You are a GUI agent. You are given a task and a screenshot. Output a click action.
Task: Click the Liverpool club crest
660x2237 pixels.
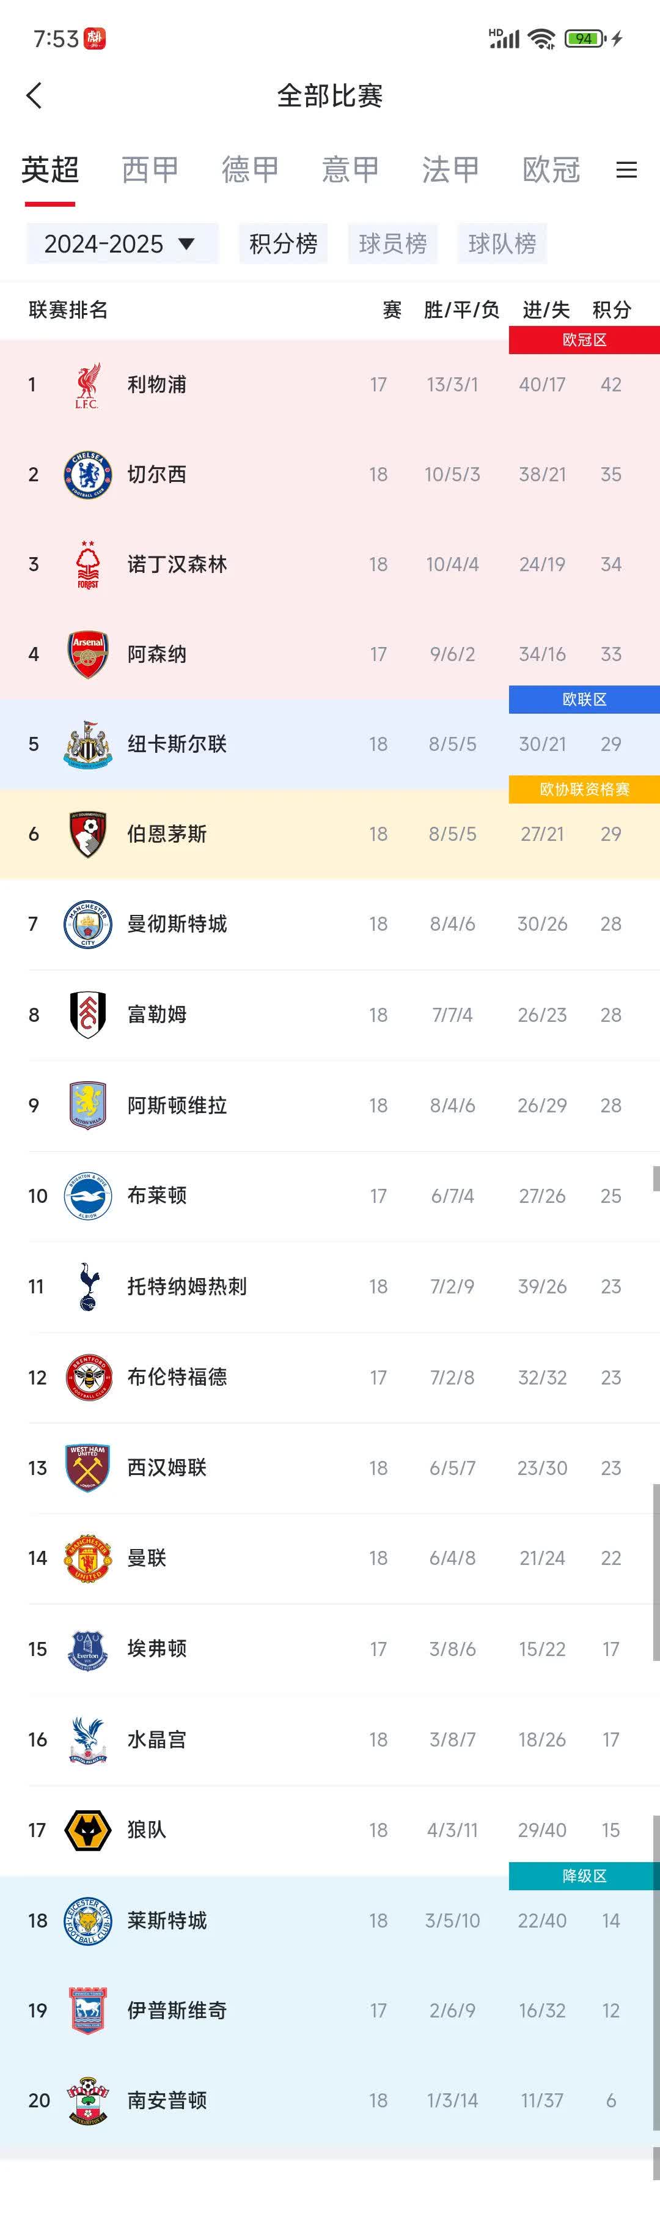87,384
